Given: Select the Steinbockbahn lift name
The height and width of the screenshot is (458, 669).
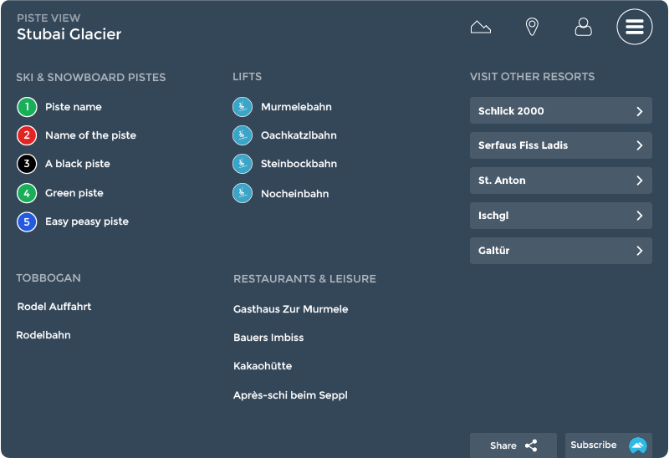Looking at the screenshot, I should coord(299,164).
